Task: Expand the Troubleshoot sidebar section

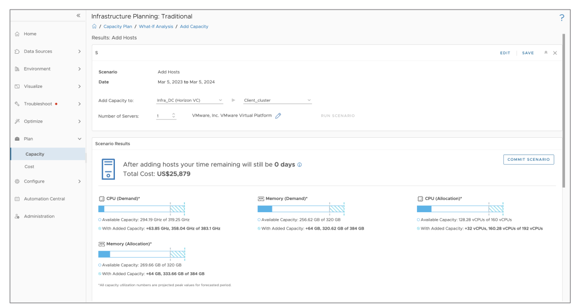Action: click(x=48, y=104)
